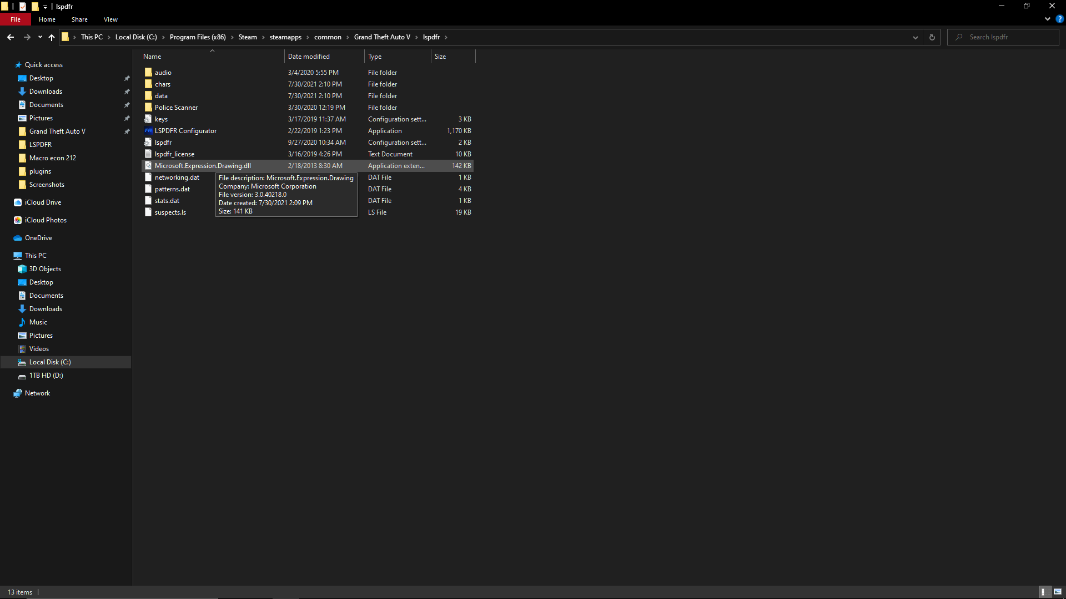This screenshot has height=599, width=1066.
Task: Expand the ribbon with the chevron
Action: (x=1048, y=19)
